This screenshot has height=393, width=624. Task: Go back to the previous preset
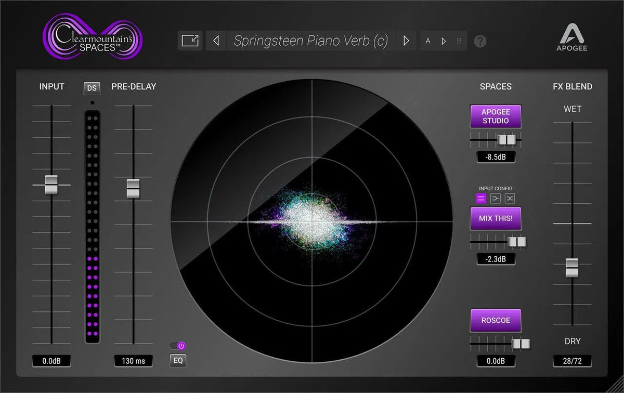click(x=216, y=40)
